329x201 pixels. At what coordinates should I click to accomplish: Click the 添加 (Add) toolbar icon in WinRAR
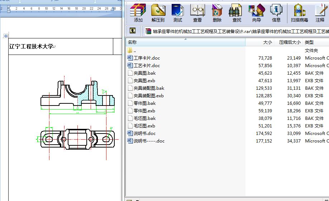tap(138, 13)
